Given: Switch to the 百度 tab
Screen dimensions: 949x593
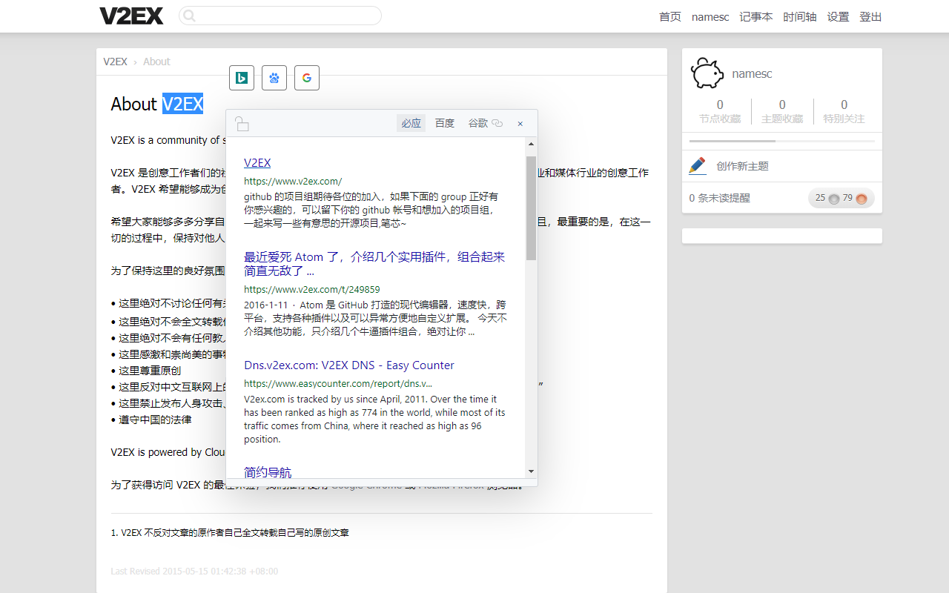Looking at the screenshot, I should click(x=445, y=124).
